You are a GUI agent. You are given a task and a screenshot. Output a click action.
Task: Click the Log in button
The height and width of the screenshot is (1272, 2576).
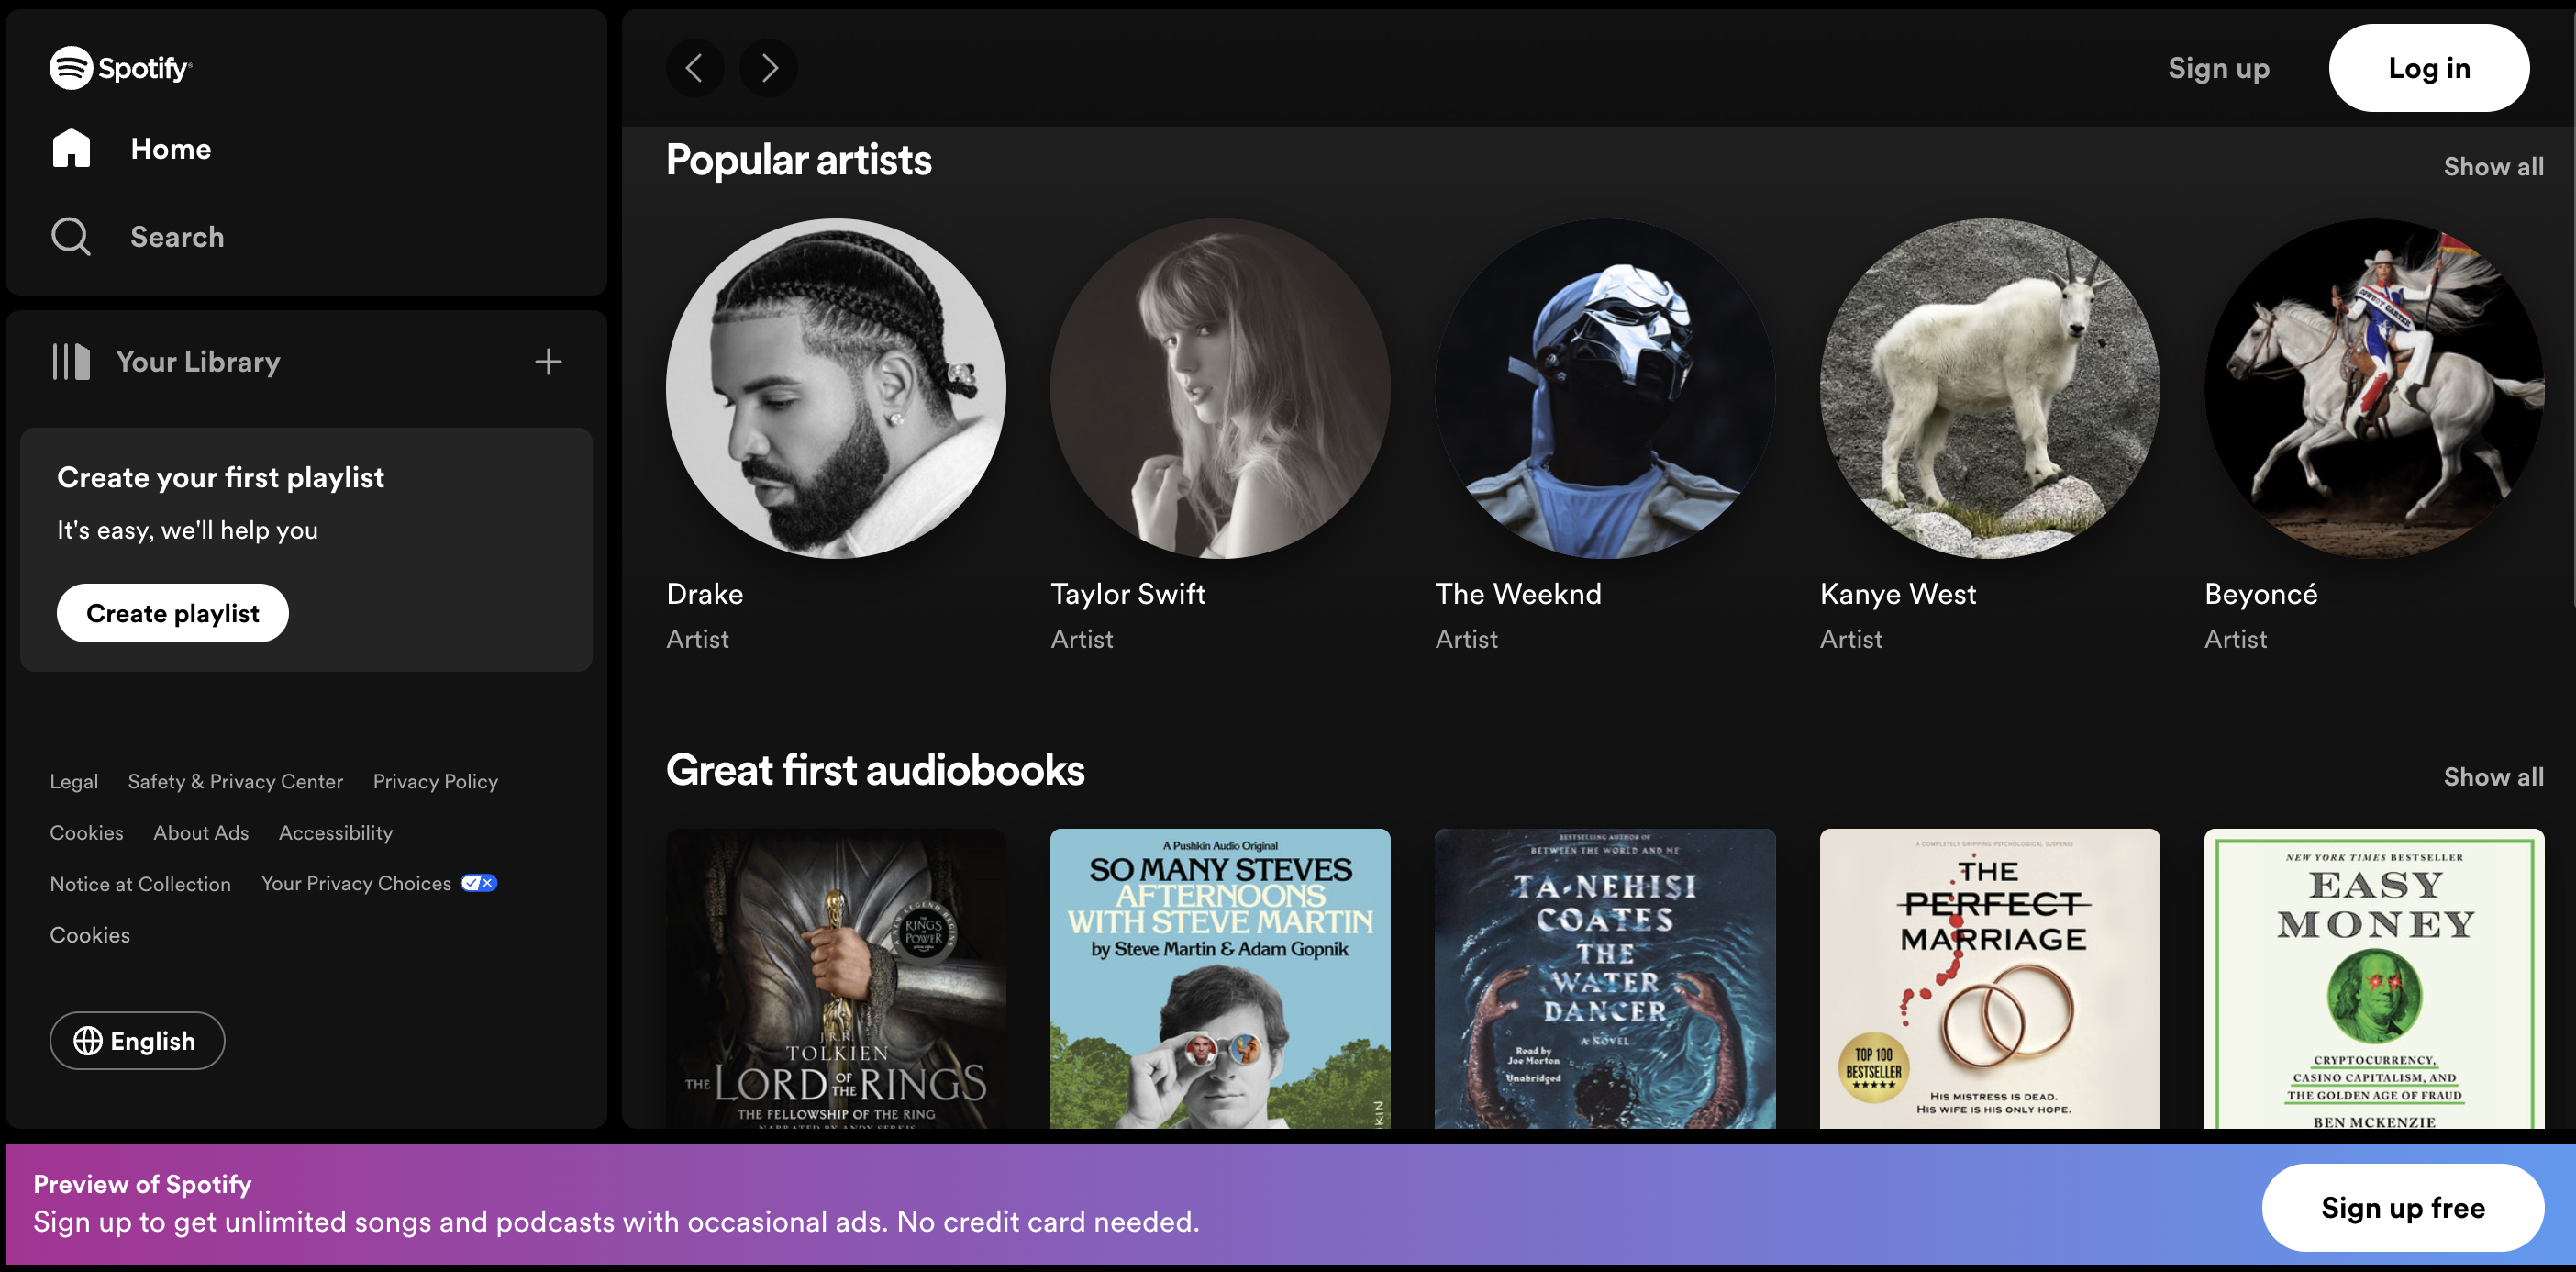(x=2430, y=68)
